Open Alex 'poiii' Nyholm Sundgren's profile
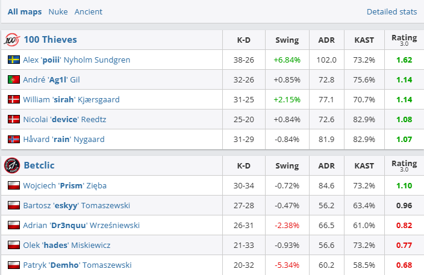This screenshot has height=275, width=424. pos(76,60)
